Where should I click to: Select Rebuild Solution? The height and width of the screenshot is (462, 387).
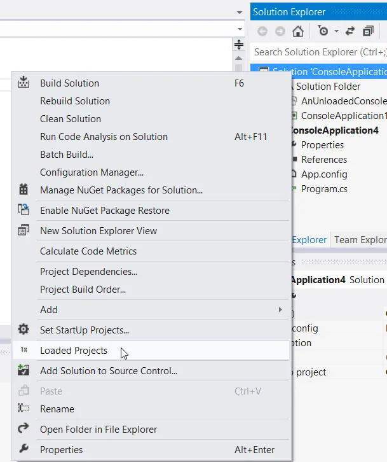[x=151, y=101]
